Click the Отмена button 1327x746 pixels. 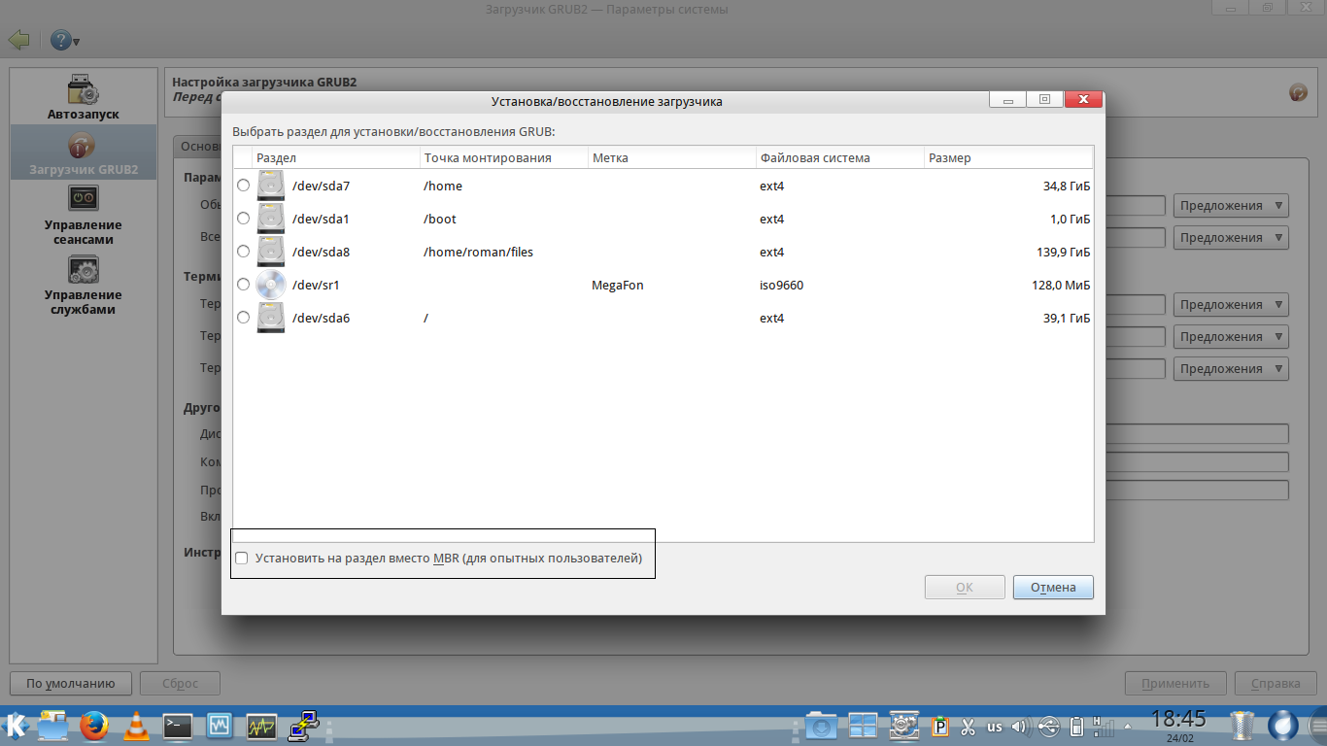(1053, 587)
